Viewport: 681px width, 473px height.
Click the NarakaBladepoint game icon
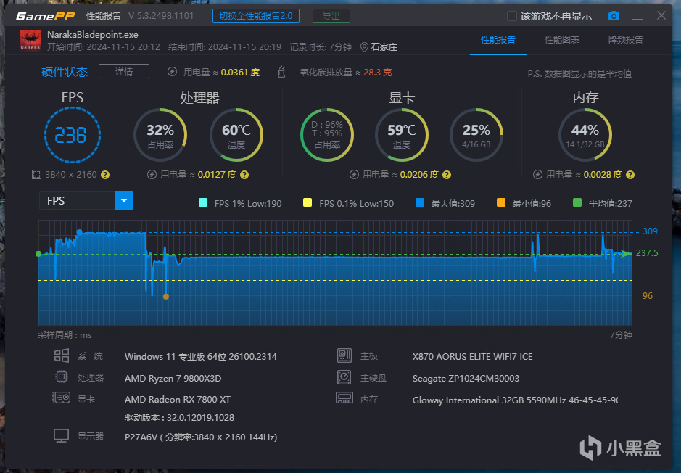pyautogui.click(x=30, y=40)
